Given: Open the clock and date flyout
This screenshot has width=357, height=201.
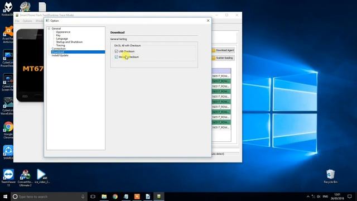Looking at the screenshot, I should tap(337, 197).
